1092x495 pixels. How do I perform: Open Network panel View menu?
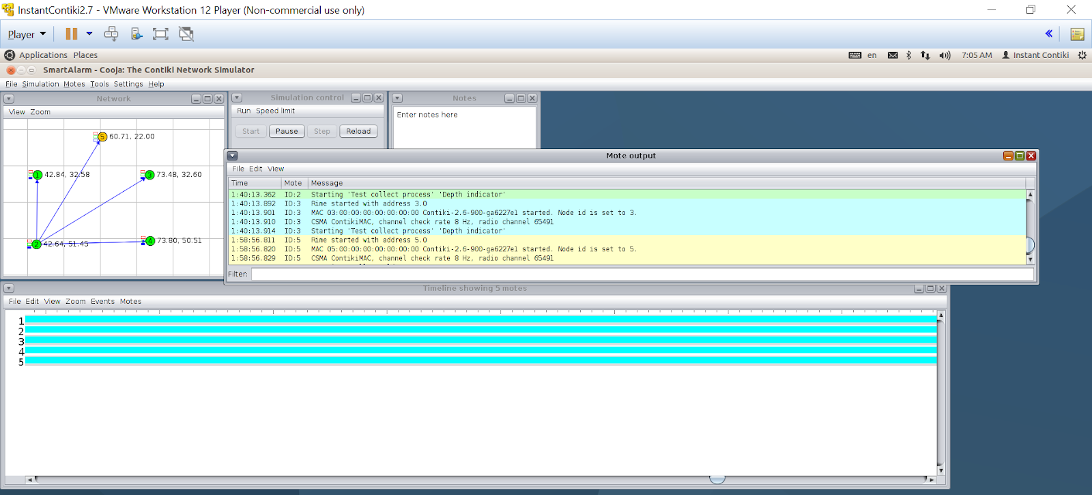pos(17,112)
